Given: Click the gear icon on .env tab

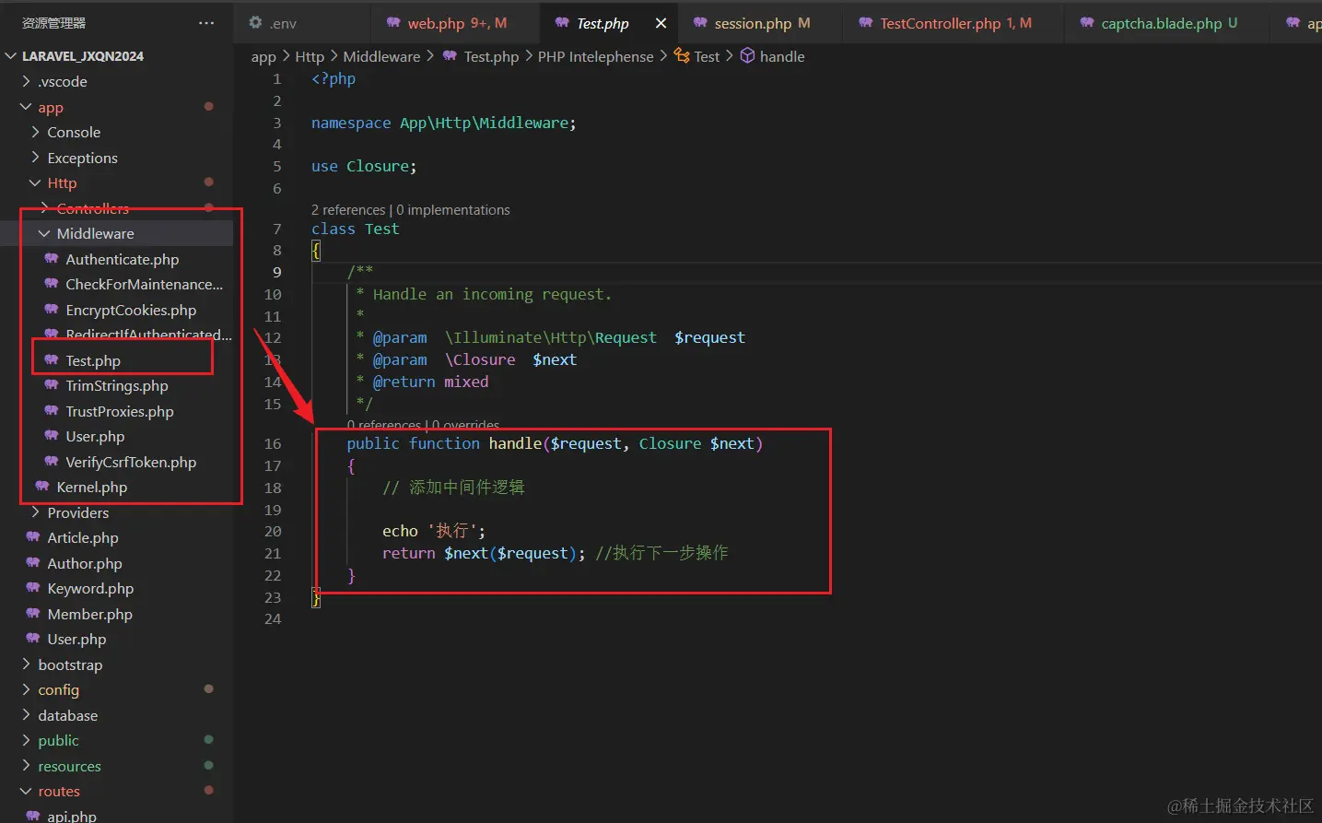Looking at the screenshot, I should pos(255,23).
